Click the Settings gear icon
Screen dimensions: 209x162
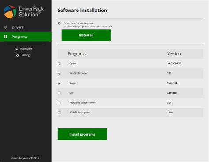[x=17, y=55]
